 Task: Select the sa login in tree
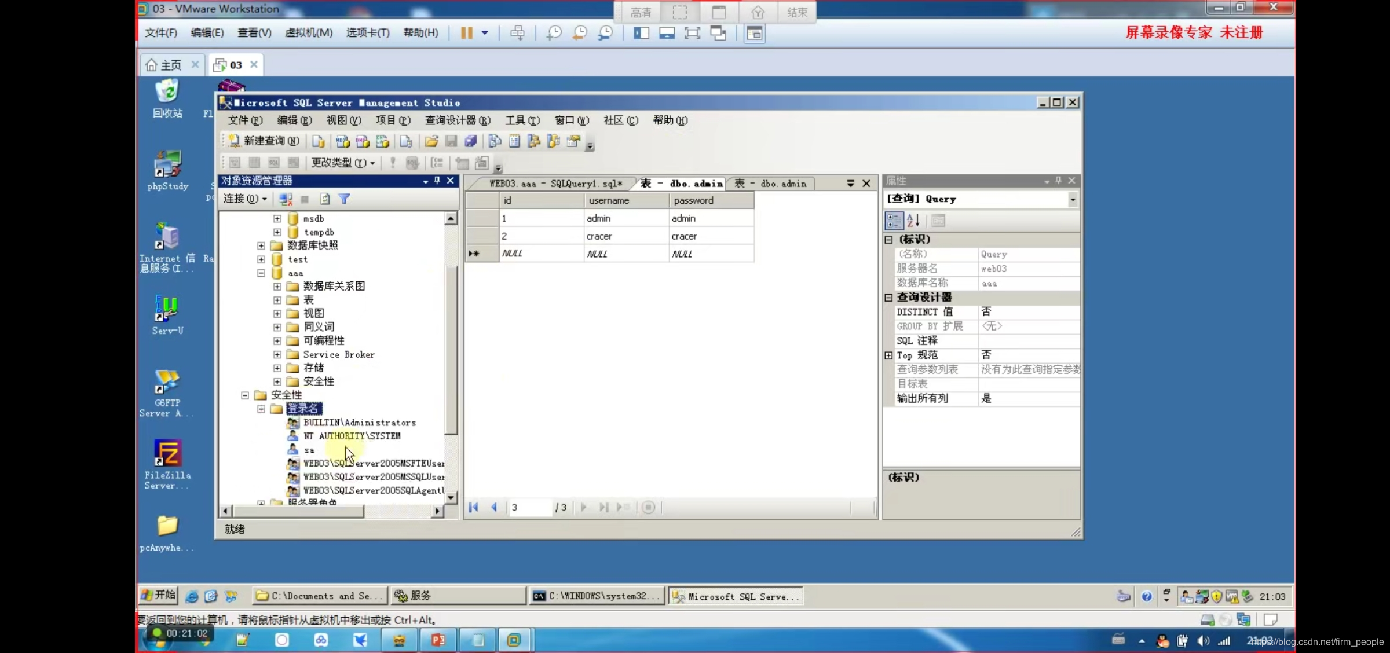click(x=309, y=450)
